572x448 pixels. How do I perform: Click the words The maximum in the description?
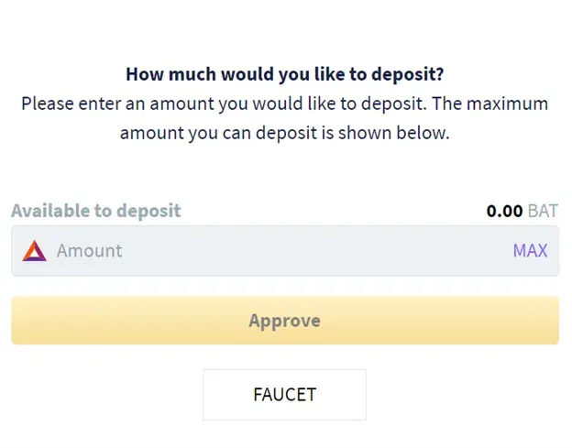click(x=489, y=104)
